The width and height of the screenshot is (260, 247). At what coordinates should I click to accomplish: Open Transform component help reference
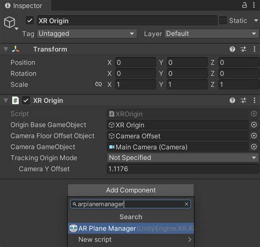pyautogui.click(x=233, y=49)
